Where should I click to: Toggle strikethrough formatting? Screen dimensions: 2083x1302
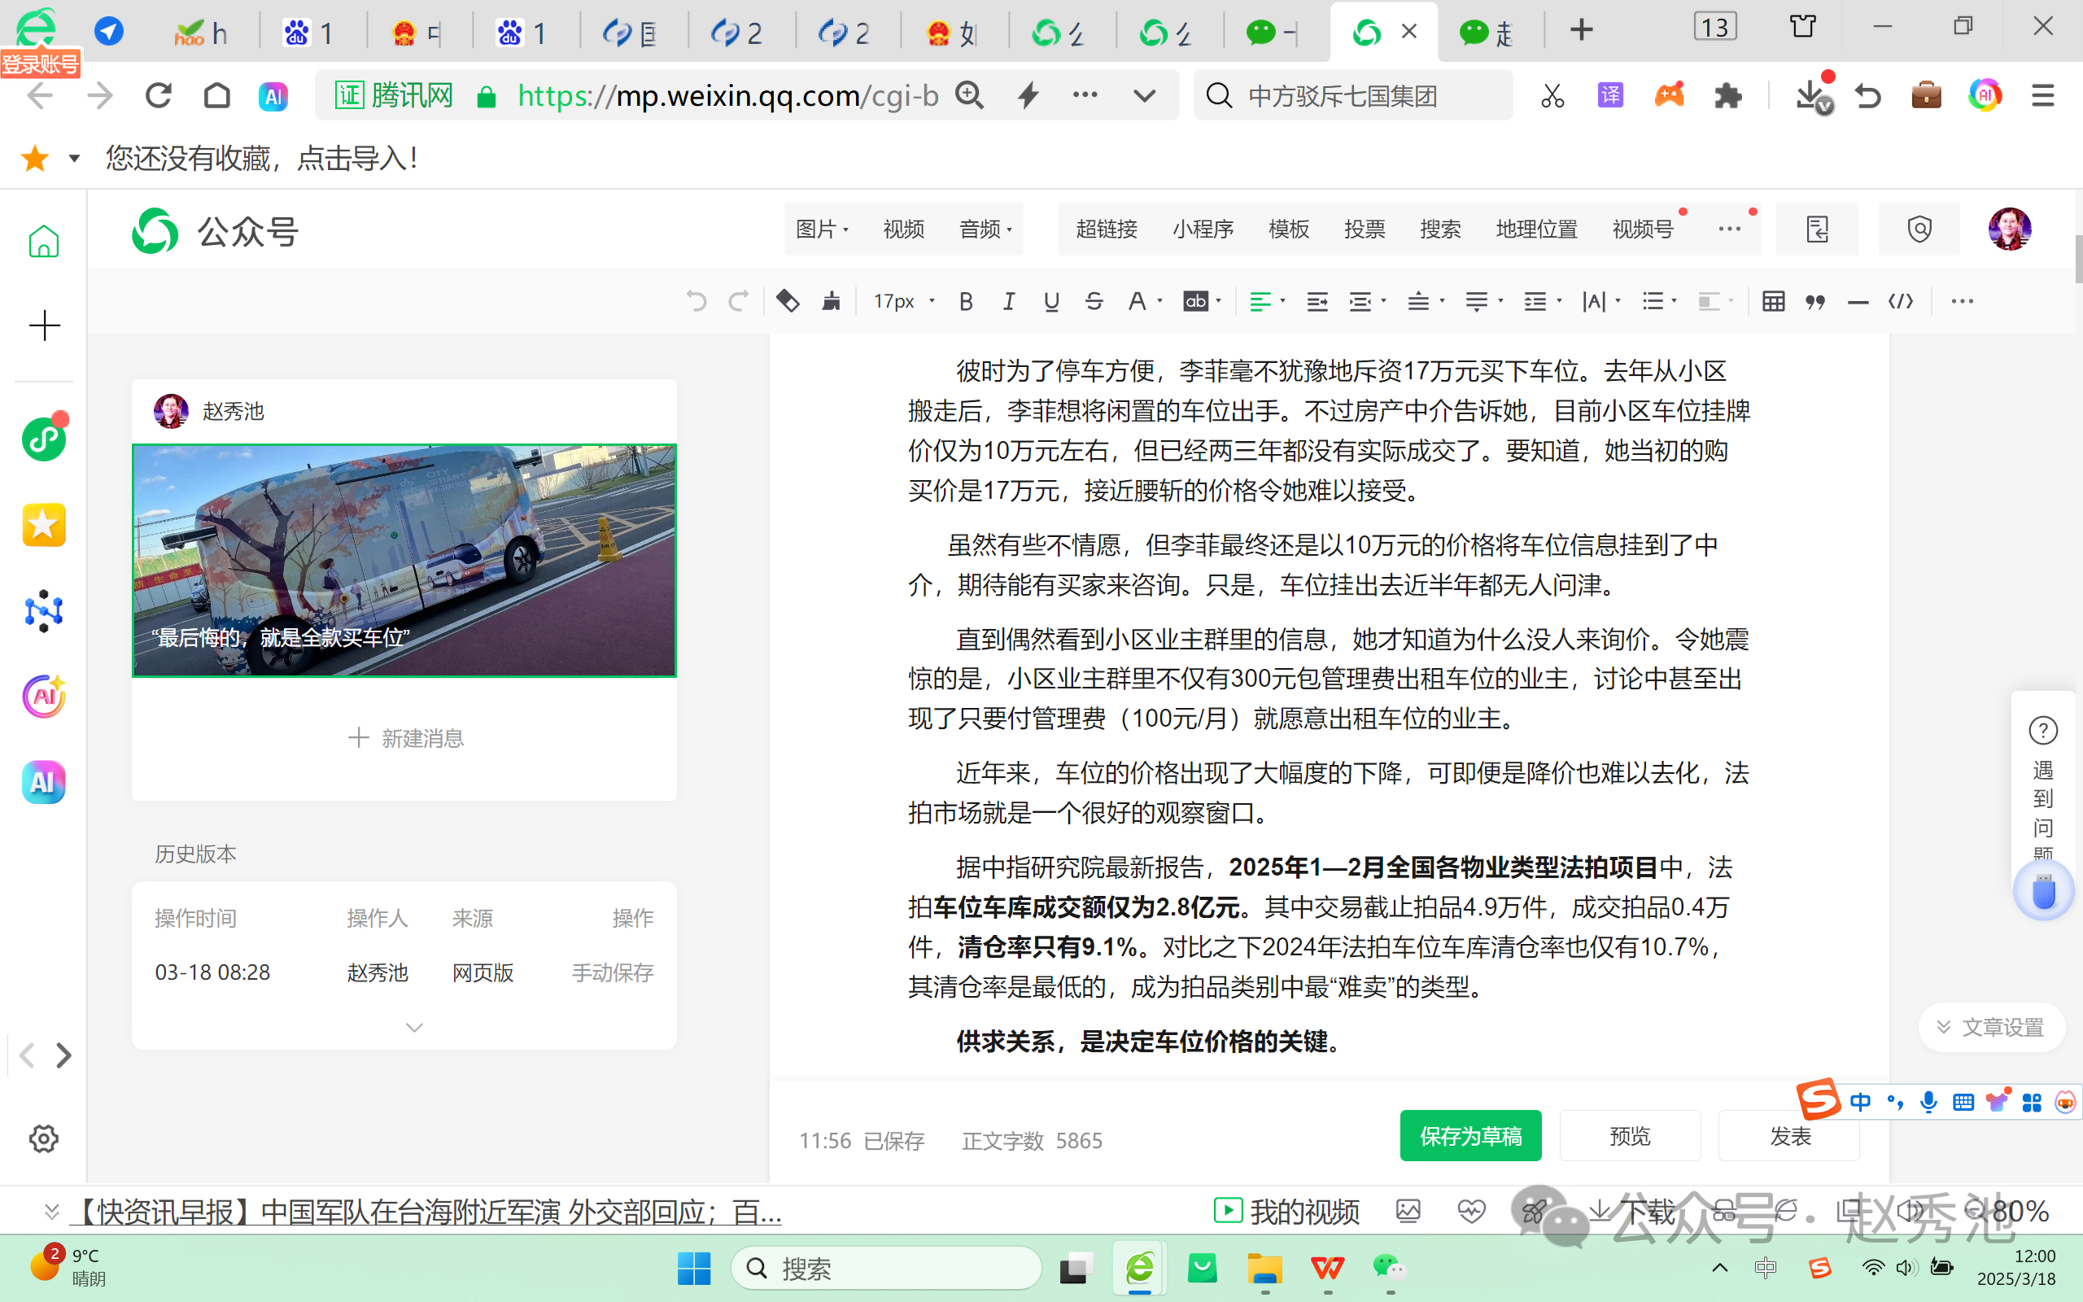coord(1094,300)
